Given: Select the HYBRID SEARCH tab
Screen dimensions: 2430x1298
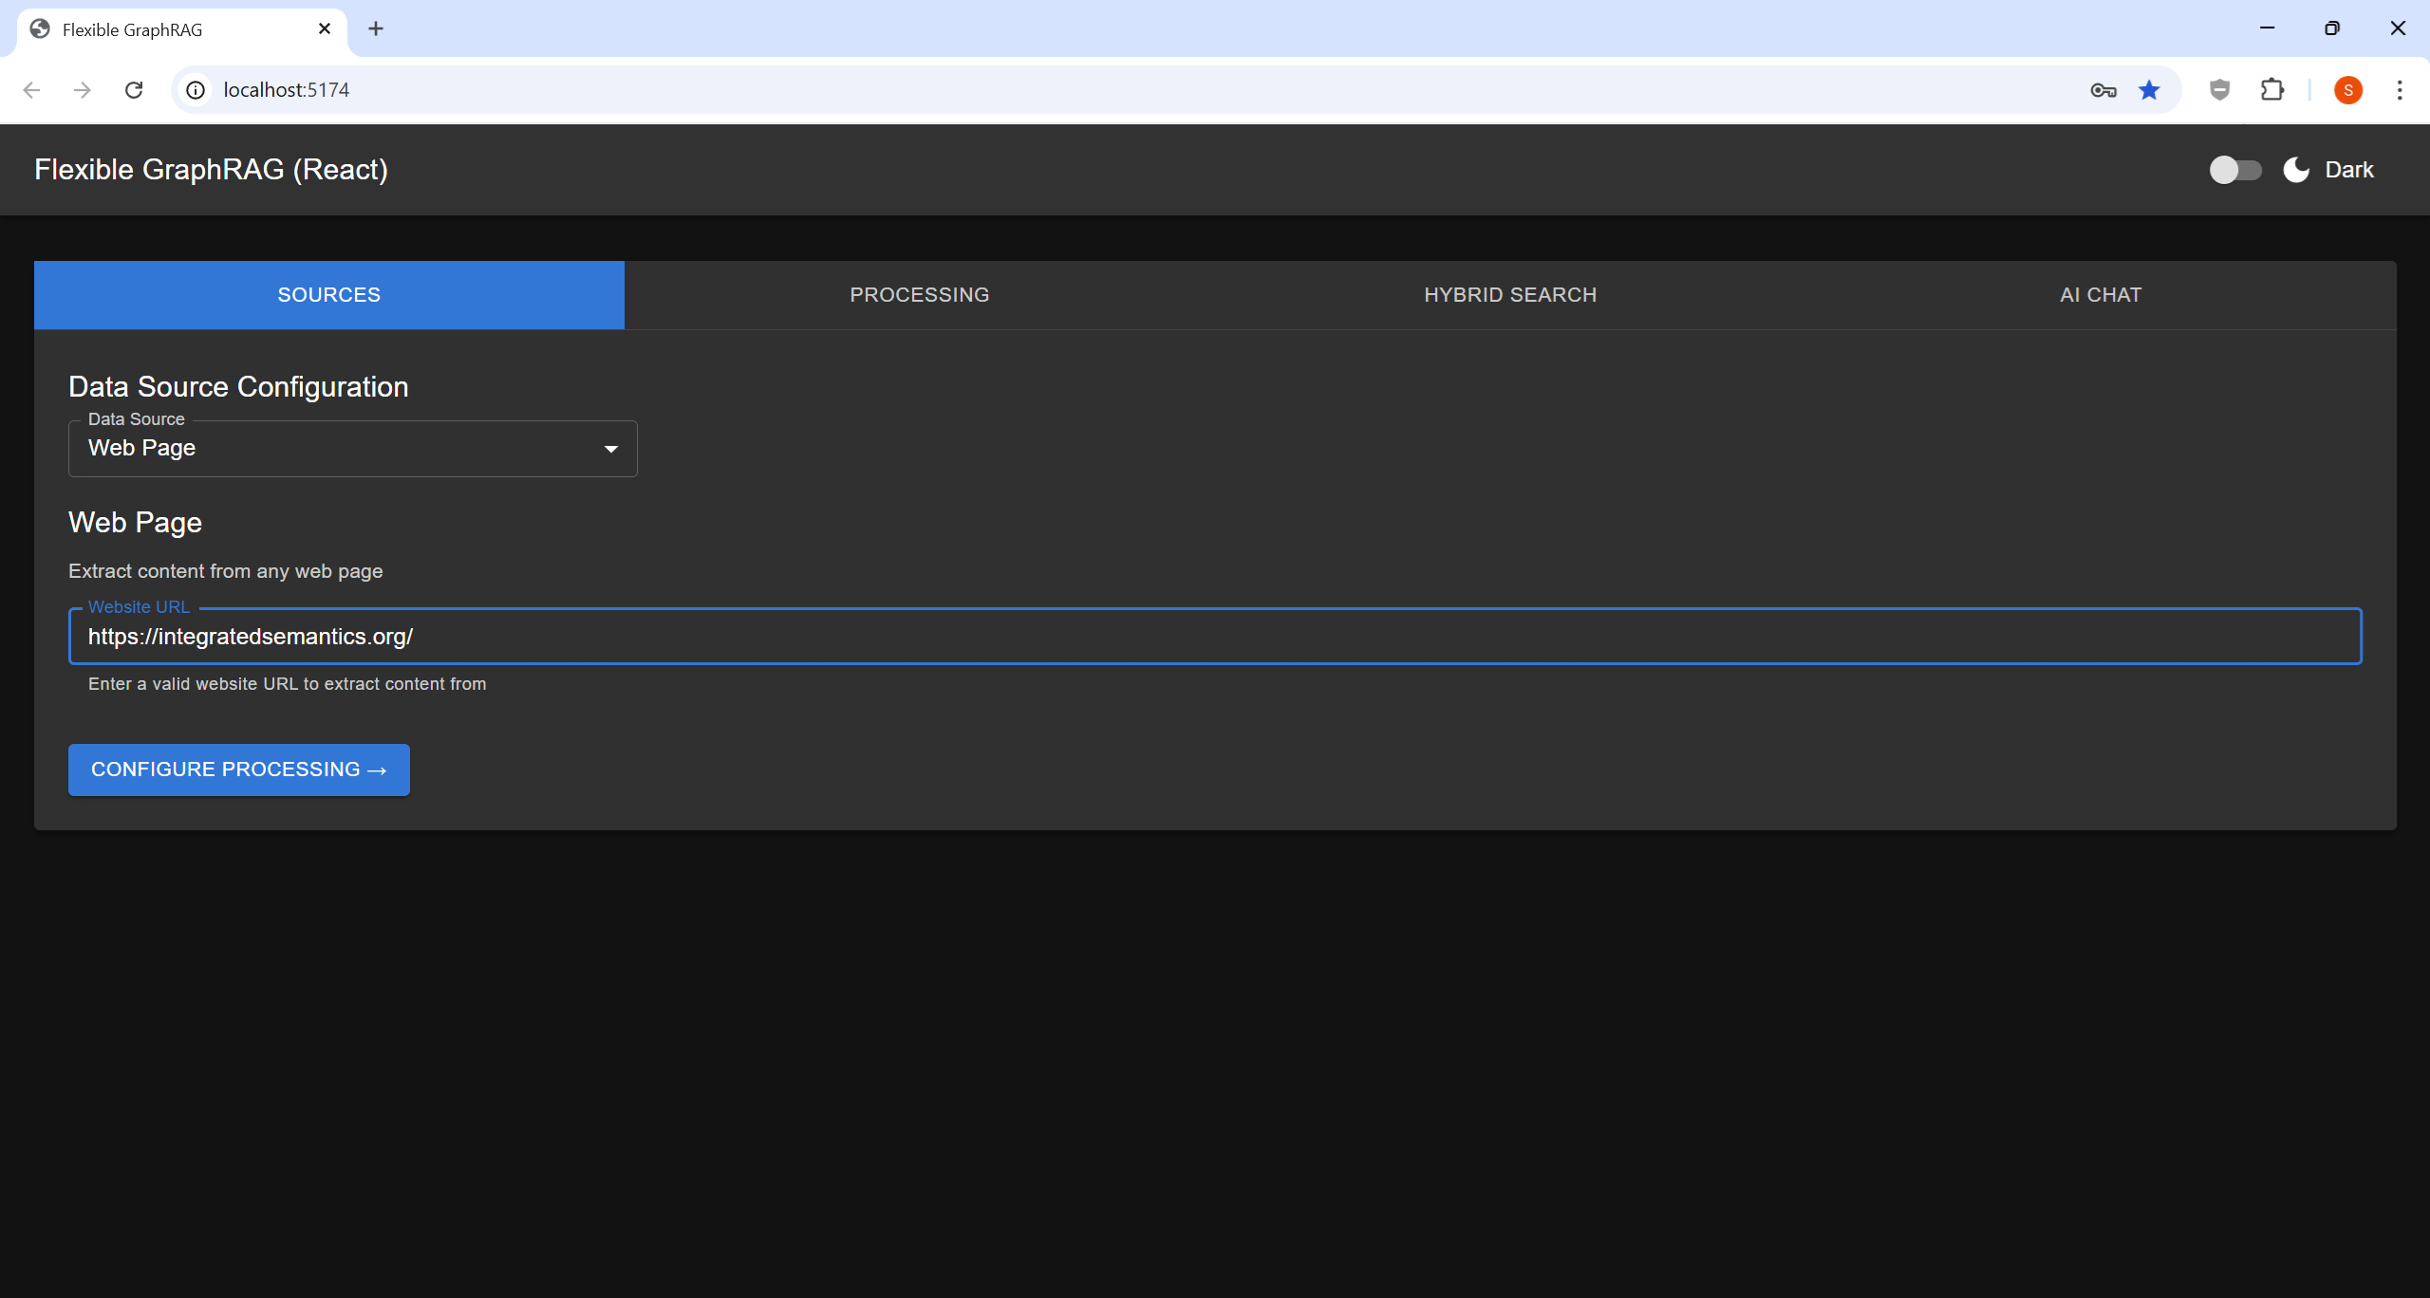Looking at the screenshot, I should tap(1509, 294).
